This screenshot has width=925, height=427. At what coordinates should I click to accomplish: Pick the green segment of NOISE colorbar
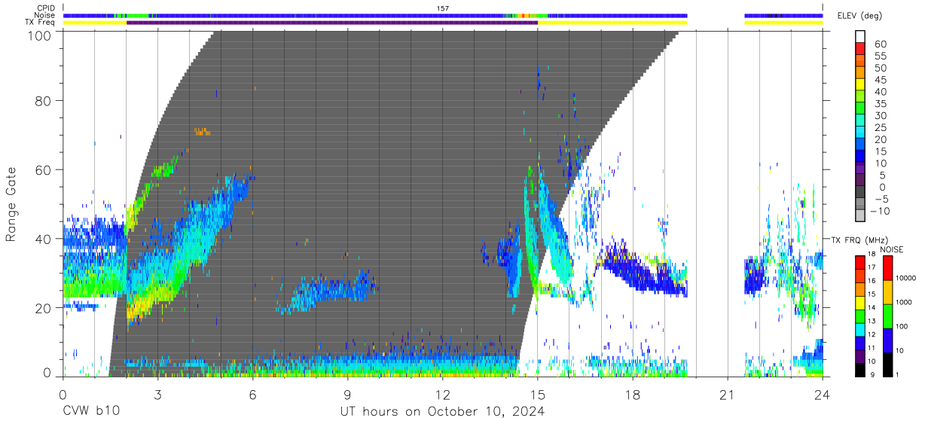click(887, 316)
